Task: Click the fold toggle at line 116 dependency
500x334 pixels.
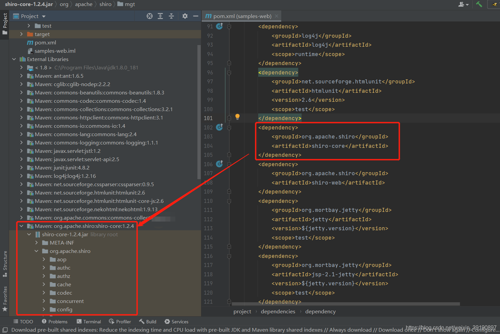Action: [x=229, y=256]
